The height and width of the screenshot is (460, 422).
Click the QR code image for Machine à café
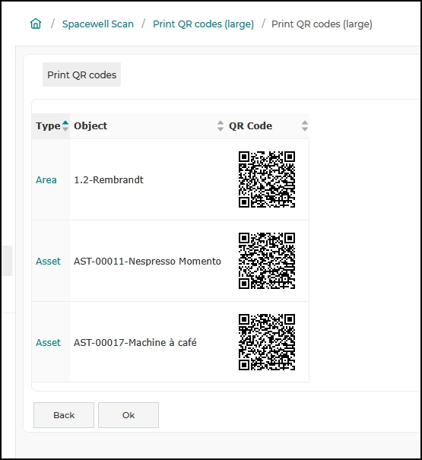[x=267, y=342]
